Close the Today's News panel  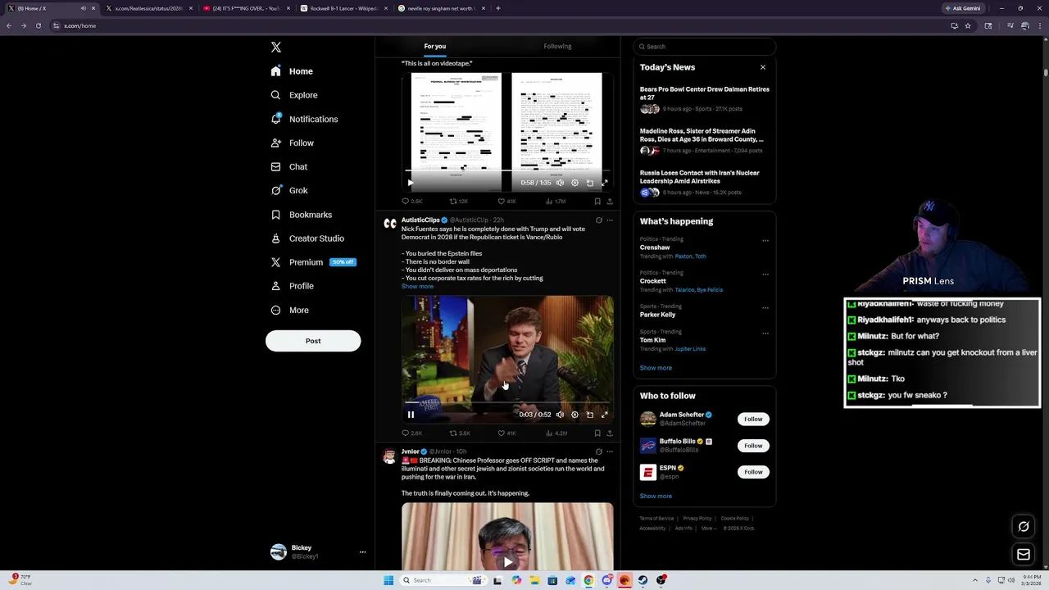[763, 67]
